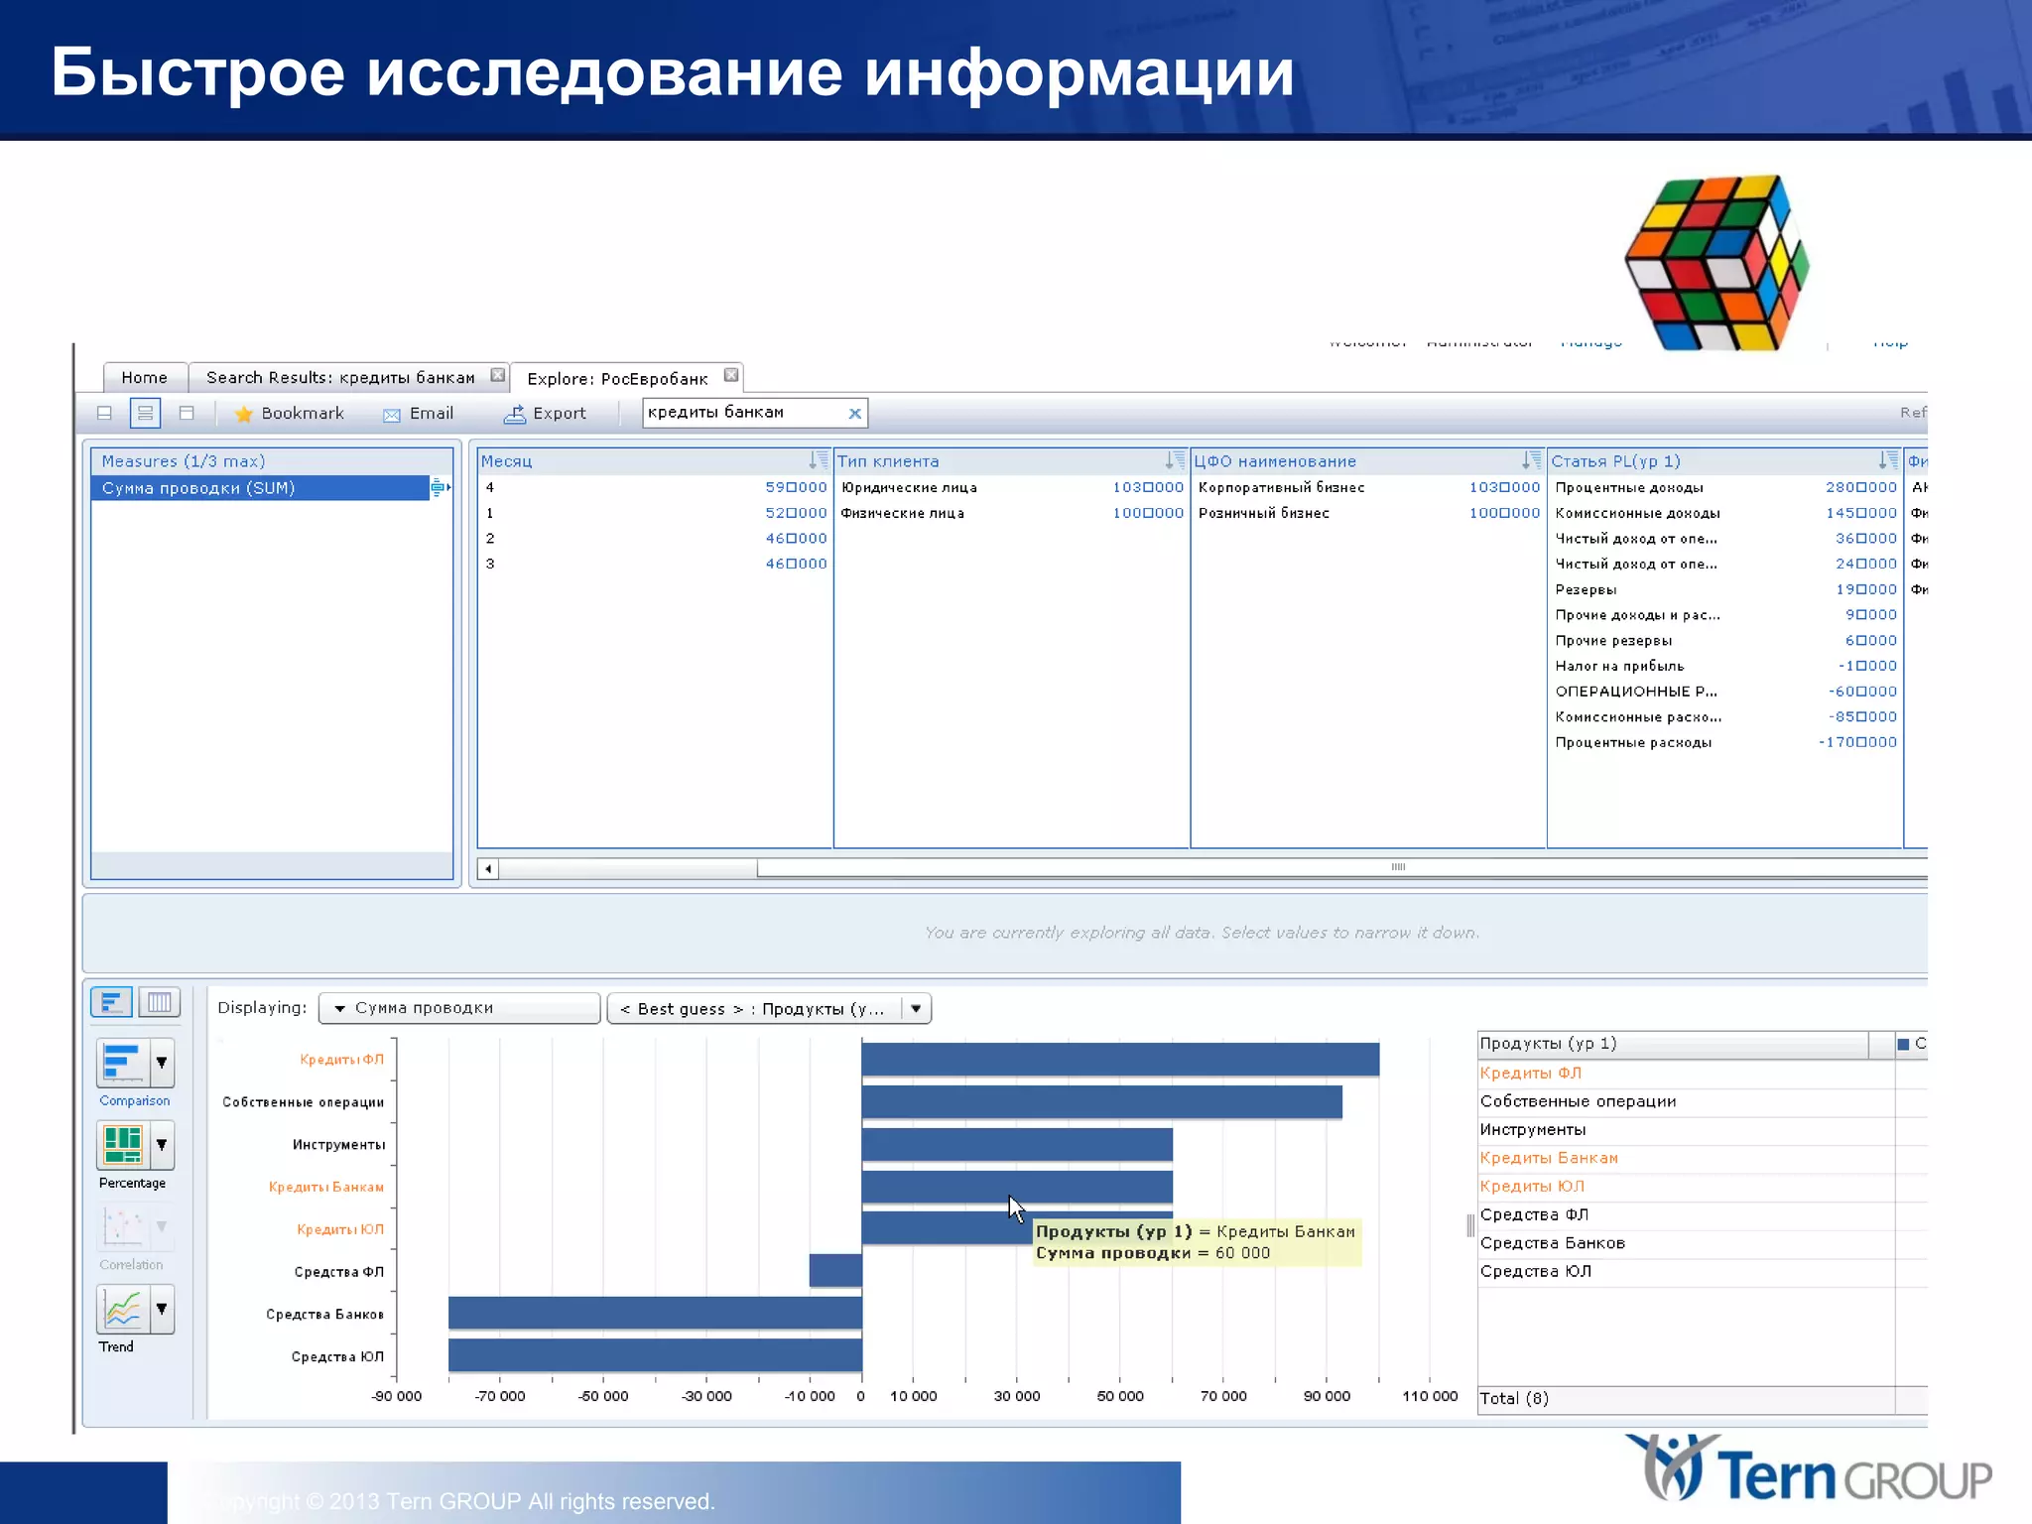
Task: Click the Средства Банков blue bar
Action: [655, 1313]
